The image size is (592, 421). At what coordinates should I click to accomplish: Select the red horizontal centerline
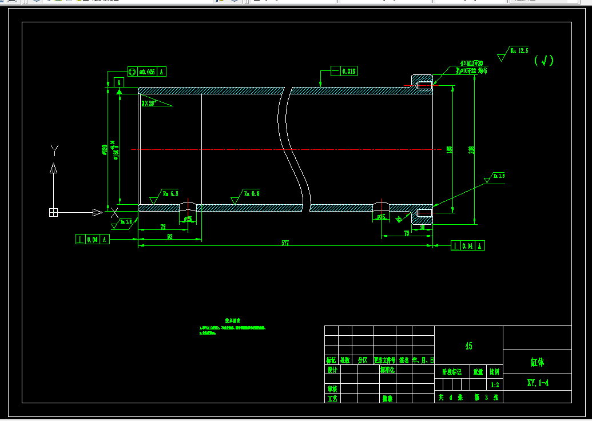pos(286,149)
